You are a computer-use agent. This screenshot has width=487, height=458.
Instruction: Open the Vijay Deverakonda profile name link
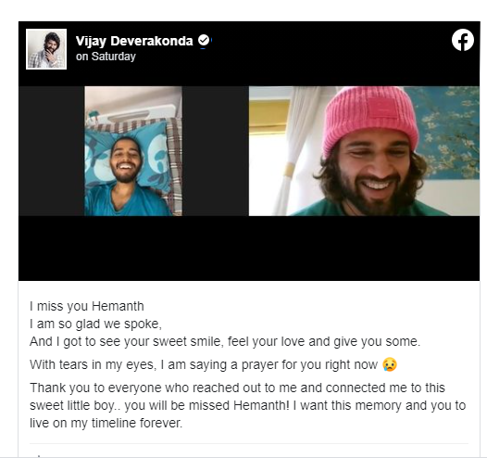pyautogui.click(x=134, y=41)
